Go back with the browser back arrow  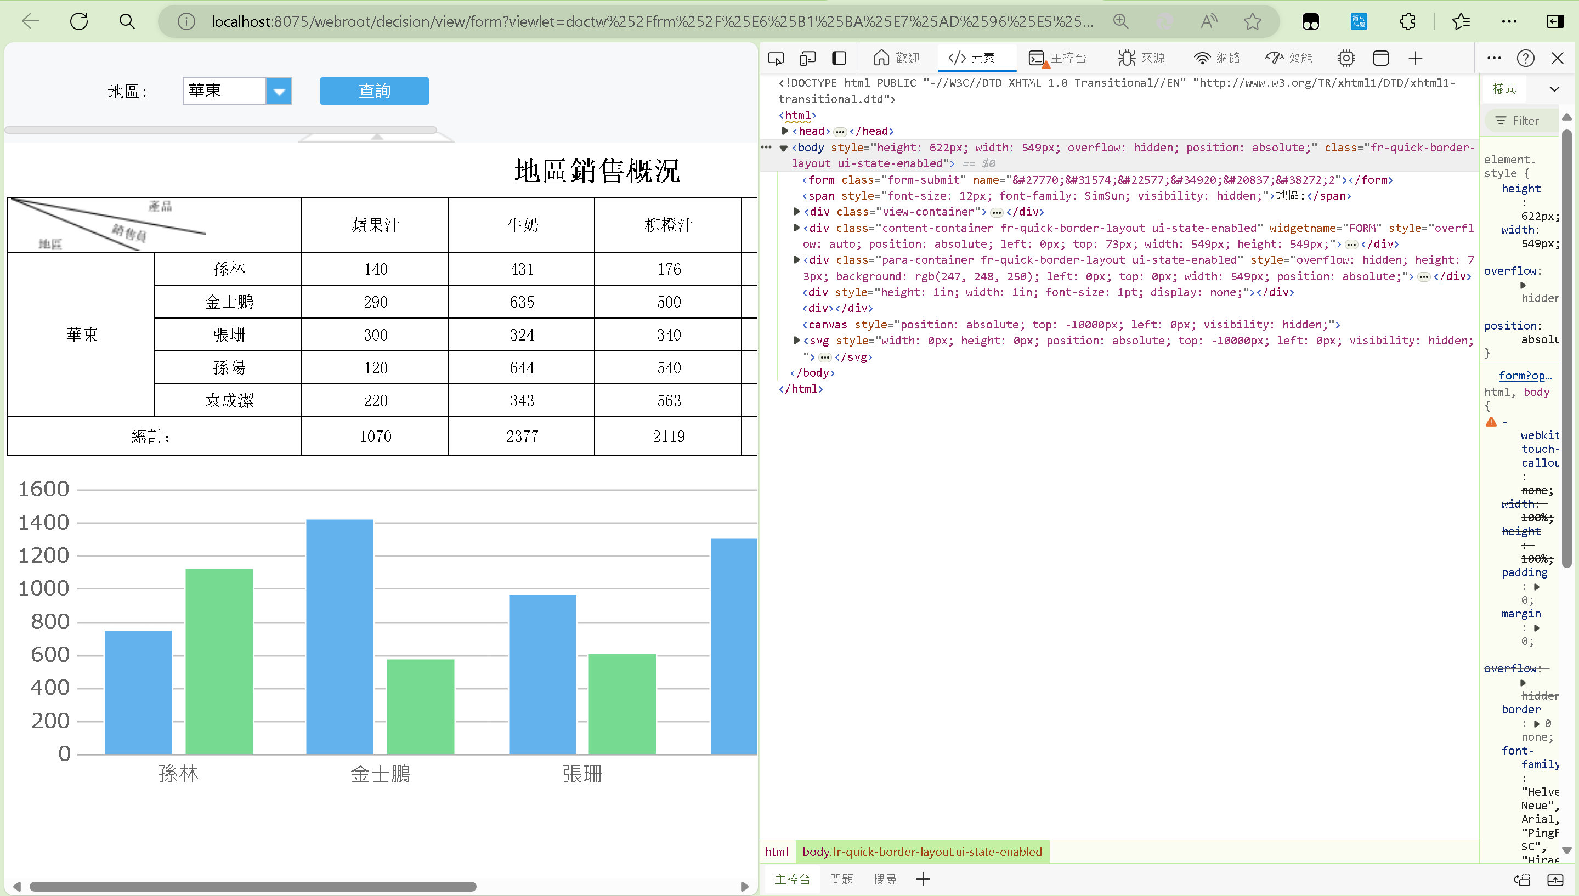point(30,21)
